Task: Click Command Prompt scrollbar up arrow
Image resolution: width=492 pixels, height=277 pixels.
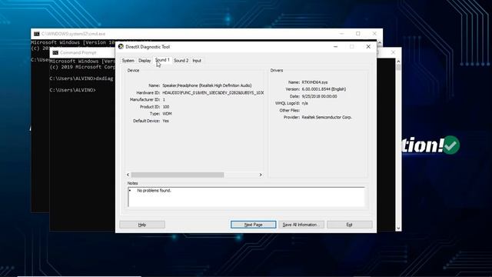Action: coord(398,62)
